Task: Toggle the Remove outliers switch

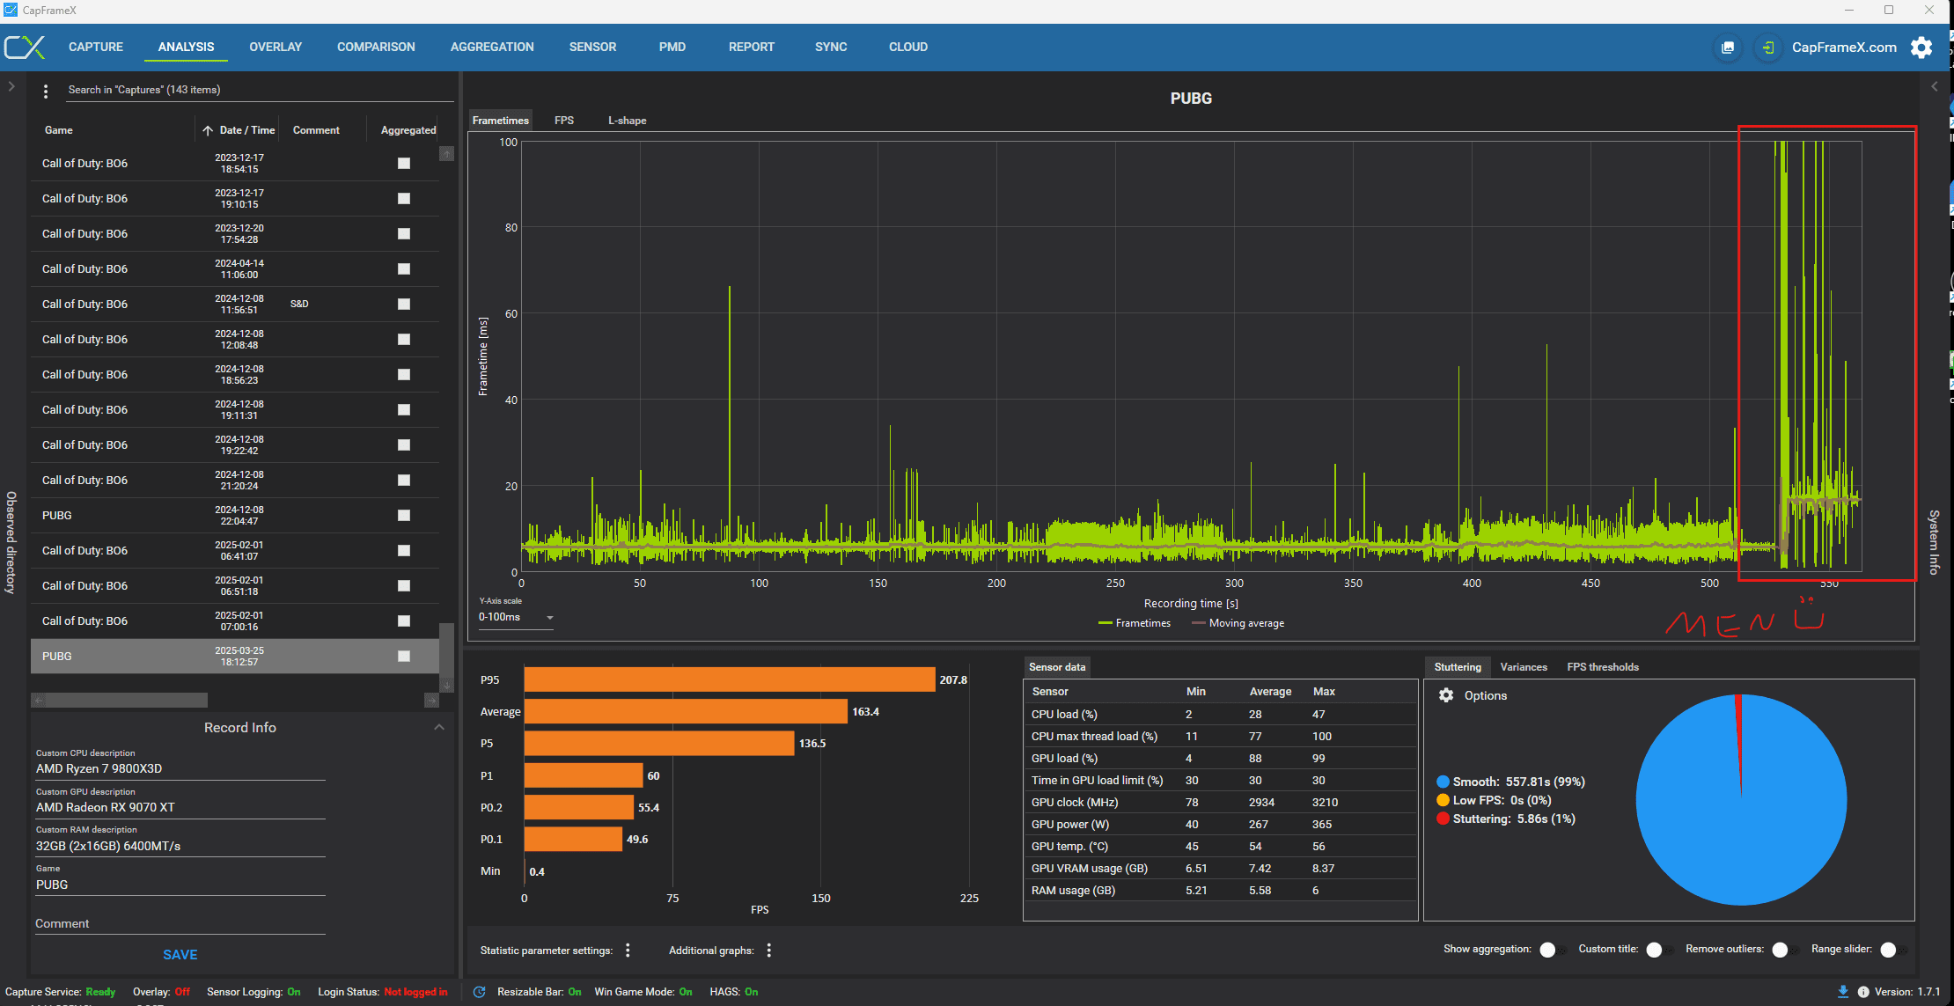Action: 1785,950
